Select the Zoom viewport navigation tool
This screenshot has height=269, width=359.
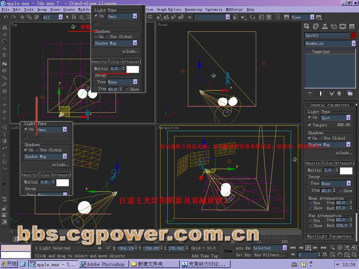(x=332, y=248)
